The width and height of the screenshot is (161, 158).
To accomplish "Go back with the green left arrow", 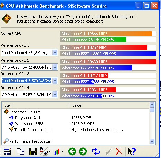I will (x=72, y=151).
